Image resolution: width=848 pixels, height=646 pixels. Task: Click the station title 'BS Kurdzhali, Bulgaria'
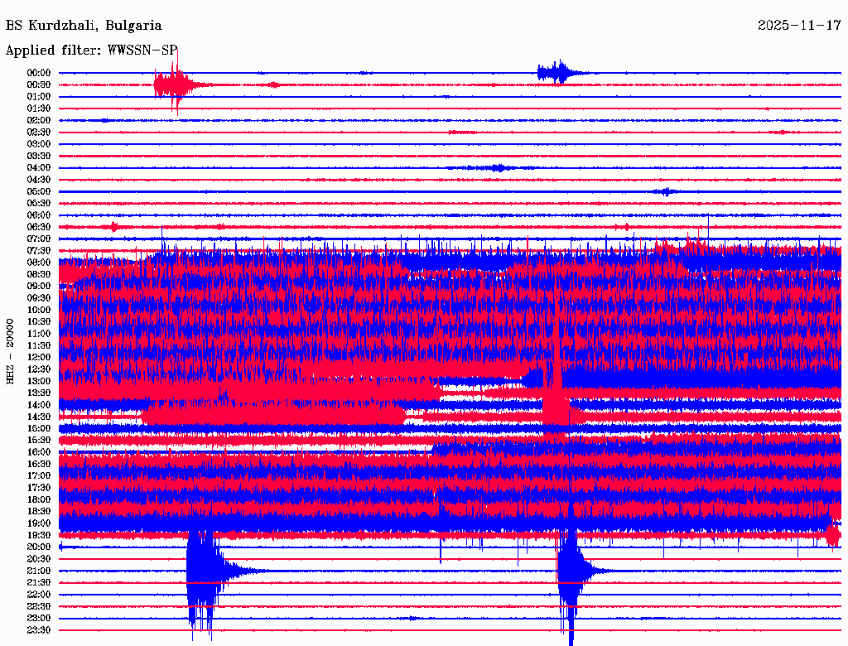pos(84,26)
